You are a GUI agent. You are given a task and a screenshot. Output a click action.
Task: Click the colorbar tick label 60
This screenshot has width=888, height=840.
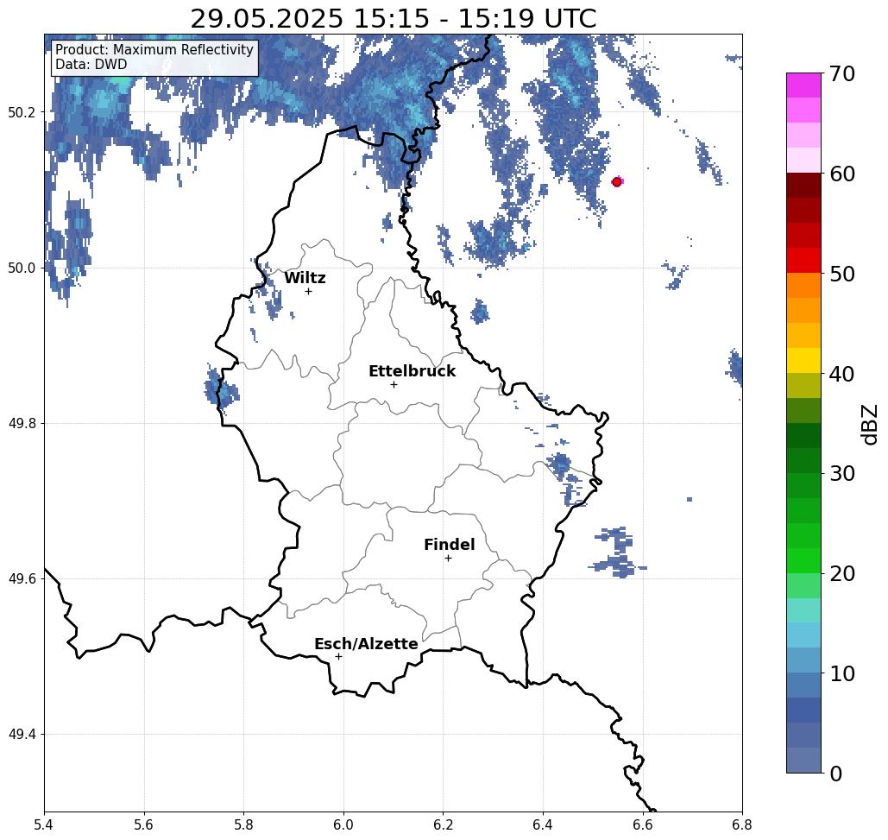point(842,174)
